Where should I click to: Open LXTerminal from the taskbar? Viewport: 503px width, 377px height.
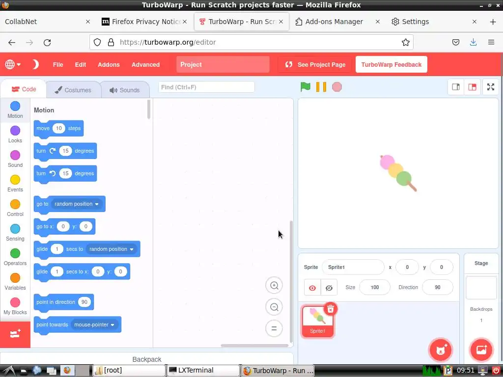click(203, 371)
